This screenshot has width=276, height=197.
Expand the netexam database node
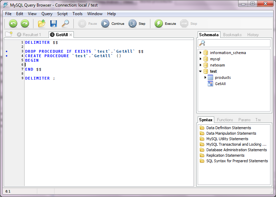pyautogui.click(x=200, y=65)
